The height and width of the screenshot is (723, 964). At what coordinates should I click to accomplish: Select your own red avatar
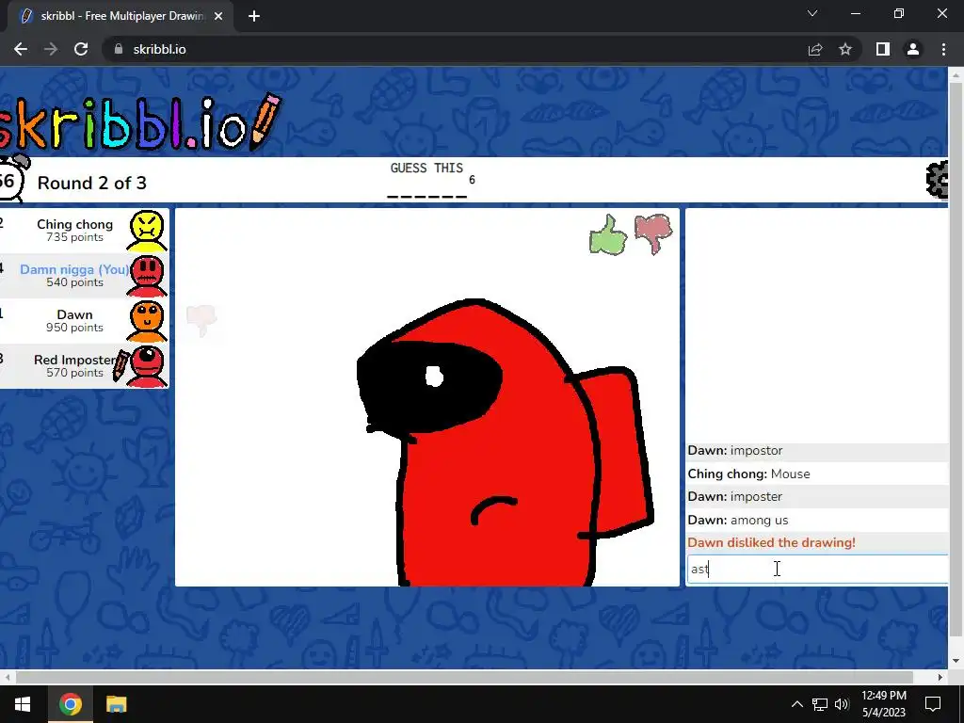pos(147,276)
